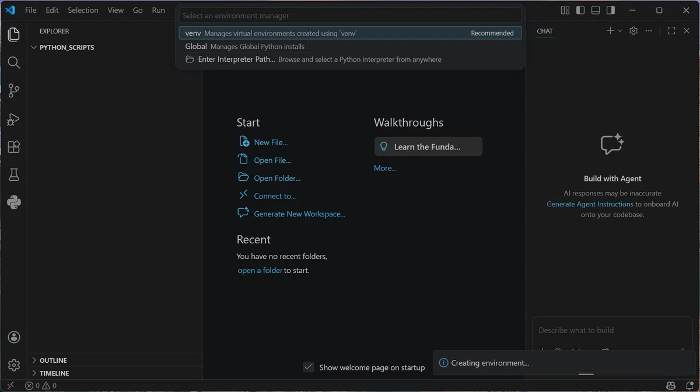Viewport: 700px width, 392px height.
Task: Open the Customize Layout icon
Action: [x=565, y=10]
